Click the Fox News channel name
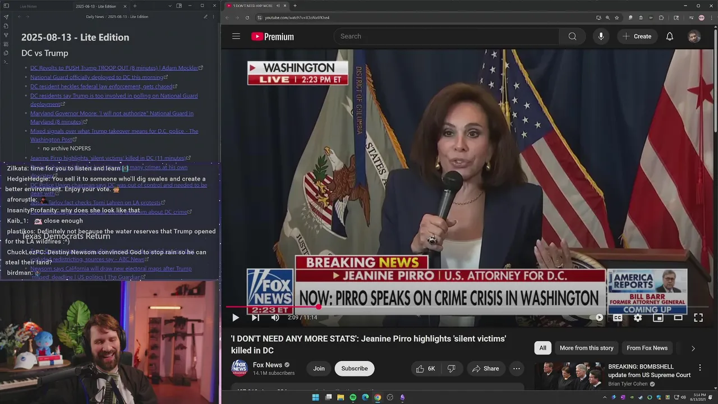Image resolution: width=718 pixels, height=404 pixels. pos(268,365)
